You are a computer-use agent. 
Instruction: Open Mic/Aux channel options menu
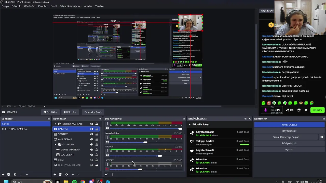(x=107, y=151)
